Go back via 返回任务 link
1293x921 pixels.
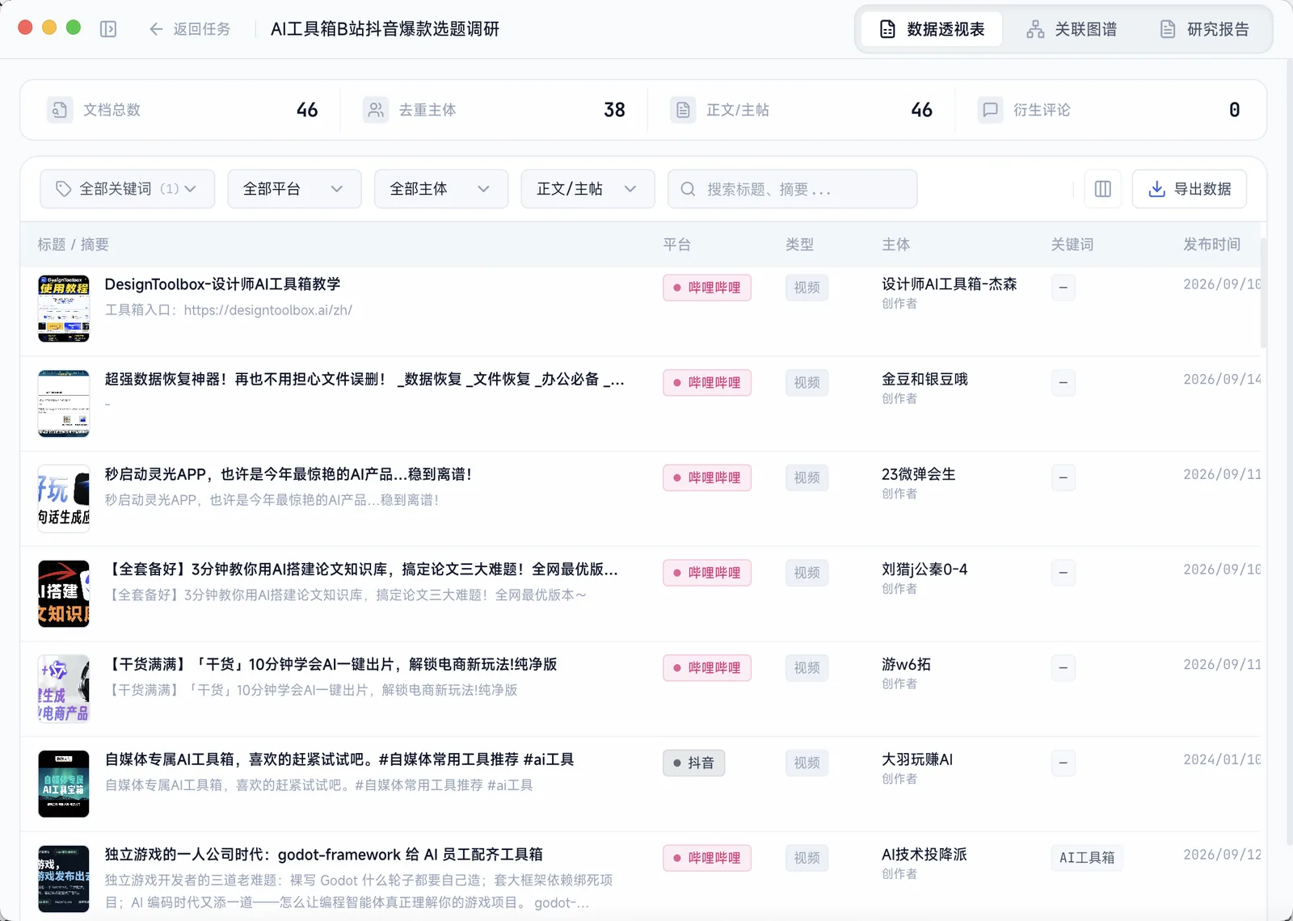click(x=190, y=29)
